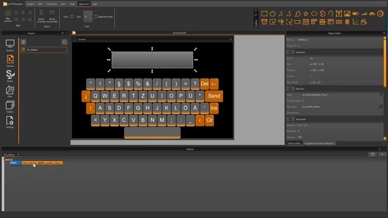Screen dimensions: 388x218
Task: Collapse the Edit box section
Action: [x=290, y=89]
